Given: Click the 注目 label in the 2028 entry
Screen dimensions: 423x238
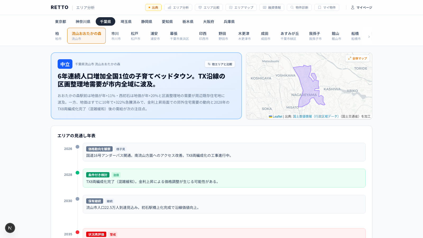Looking at the screenshot, I should coord(116,175).
